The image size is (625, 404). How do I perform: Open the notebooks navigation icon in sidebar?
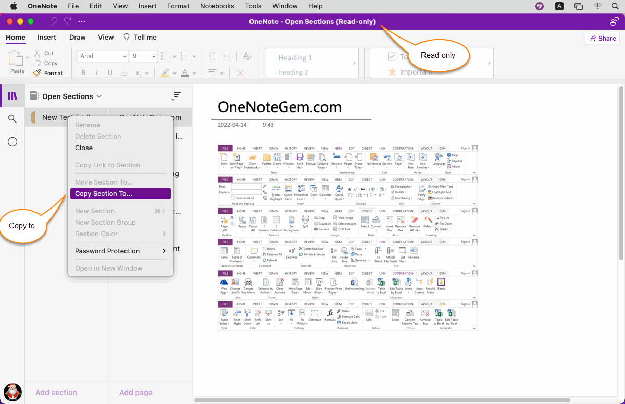(12, 96)
